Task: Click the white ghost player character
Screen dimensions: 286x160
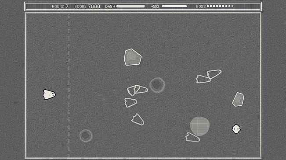Action: click(49, 94)
